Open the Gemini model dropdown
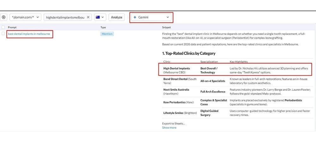The image size is (316, 146). [x=151, y=17]
